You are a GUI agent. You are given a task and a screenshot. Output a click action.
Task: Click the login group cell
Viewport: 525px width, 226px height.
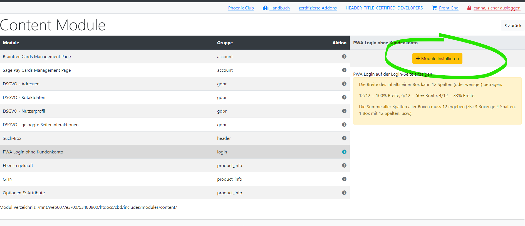coord(222,152)
